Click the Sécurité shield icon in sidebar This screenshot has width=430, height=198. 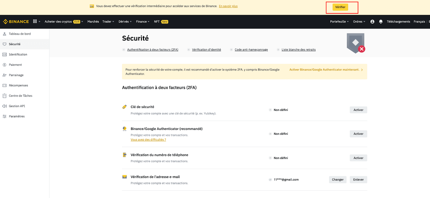click(5, 44)
